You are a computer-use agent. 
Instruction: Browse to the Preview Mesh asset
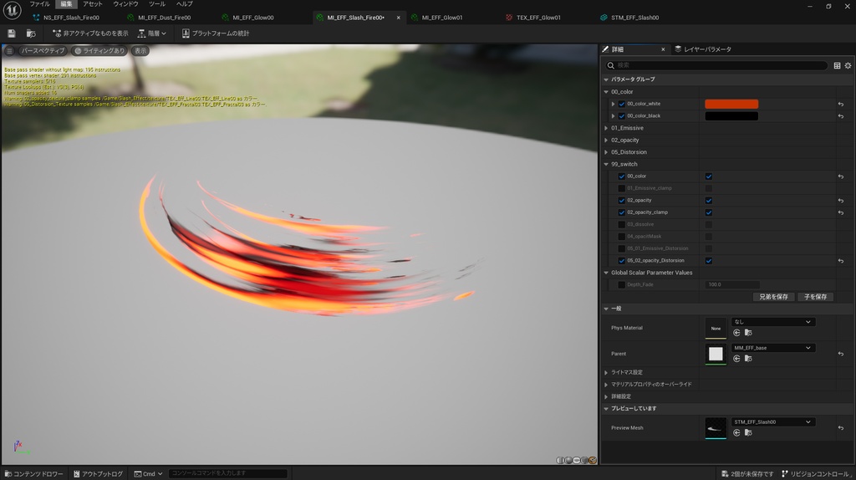pyautogui.click(x=748, y=432)
